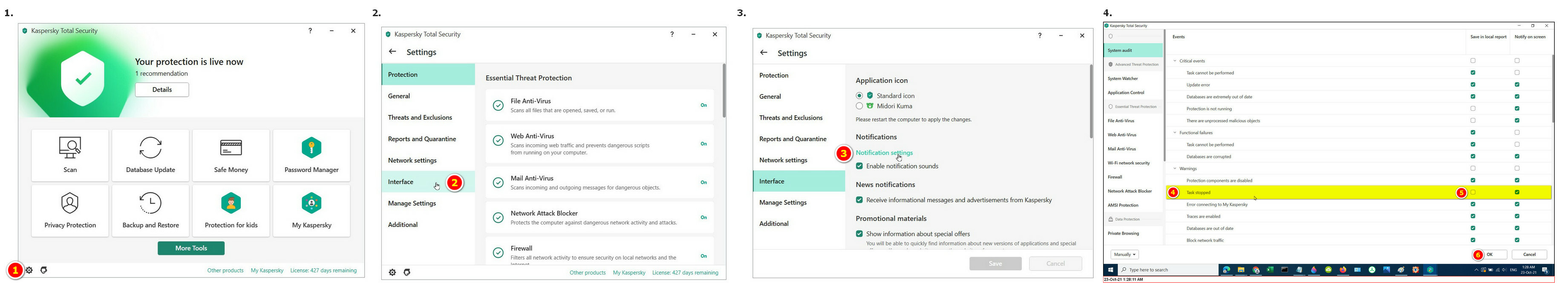Open the Backup and Restore tile
Image resolution: width=1559 pixels, height=287 pixels.
click(x=151, y=211)
